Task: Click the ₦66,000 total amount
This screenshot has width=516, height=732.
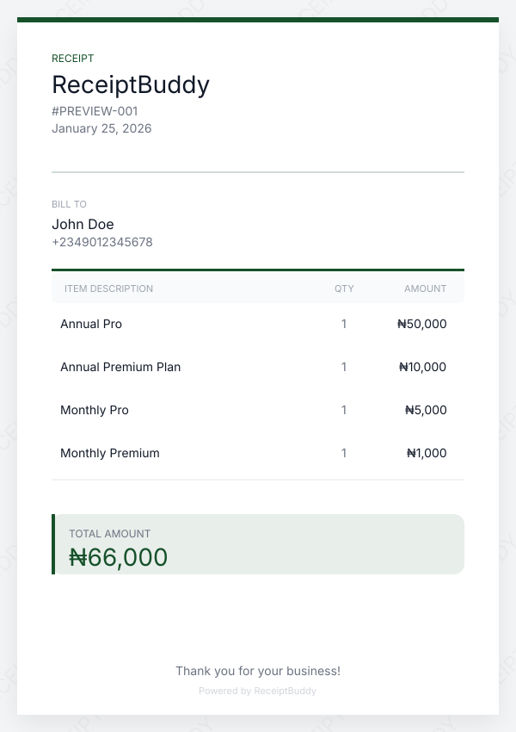Action: 119,557
